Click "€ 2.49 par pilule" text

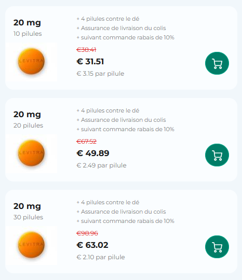click(x=101, y=165)
